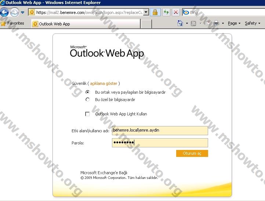Expand the Home button dropdown arrow
Viewport: 265px width, 201px height.
[187, 24]
